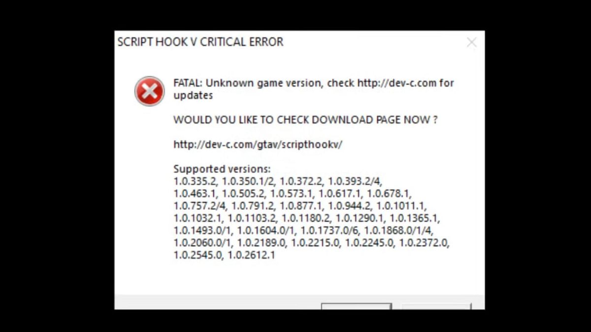Click the SCRIPT HOOK V CRITICAL ERROR title
The width and height of the screenshot is (591, 332).
point(200,42)
